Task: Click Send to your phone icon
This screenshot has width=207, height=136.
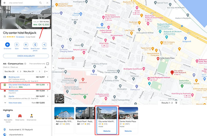Action: click(35, 45)
